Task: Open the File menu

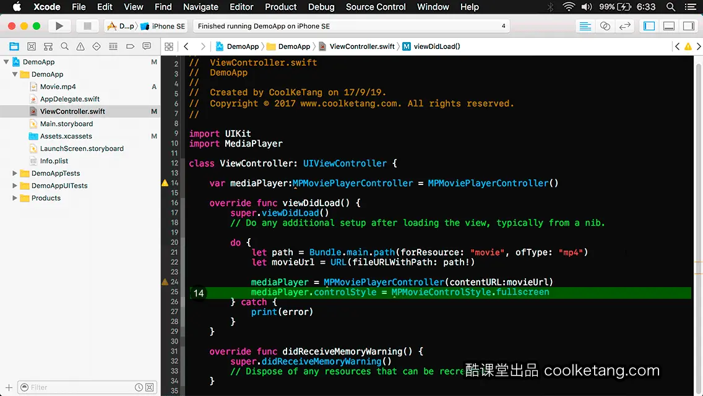Action: click(79, 7)
